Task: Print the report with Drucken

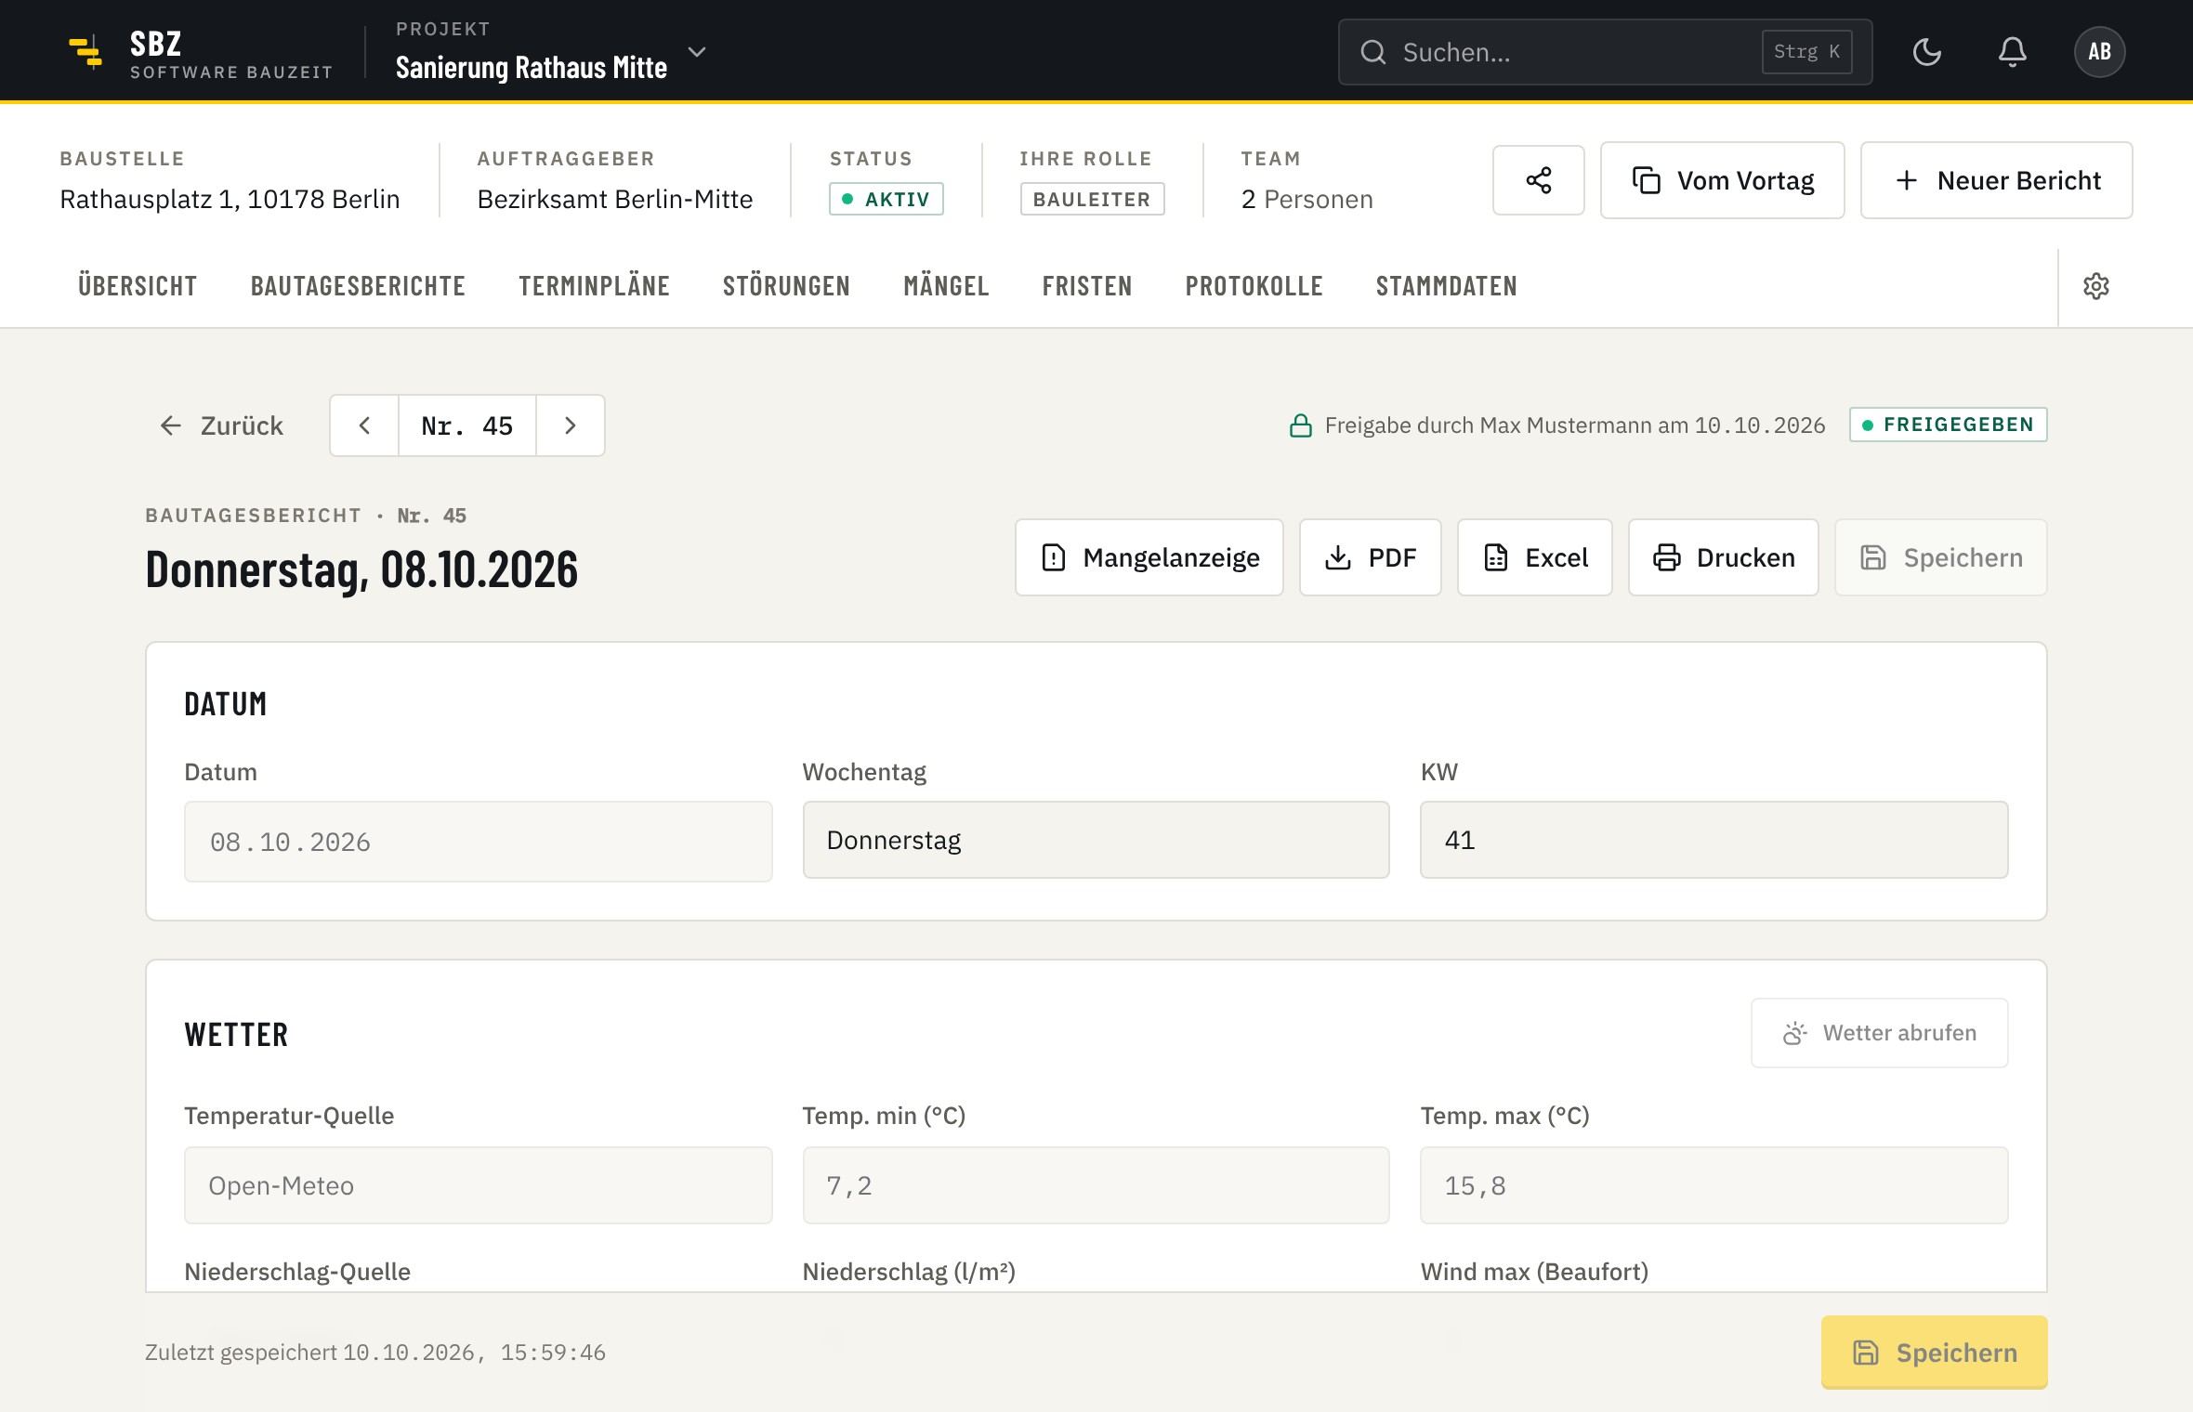Action: tap(1724, 557)
